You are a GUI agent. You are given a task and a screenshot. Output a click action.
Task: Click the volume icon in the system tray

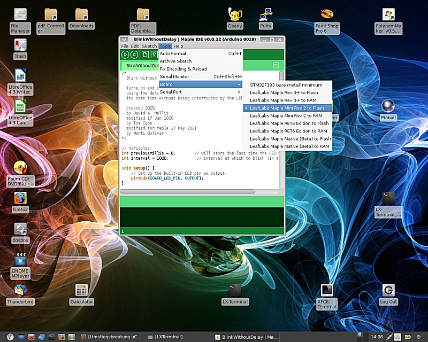coord(398,337)
